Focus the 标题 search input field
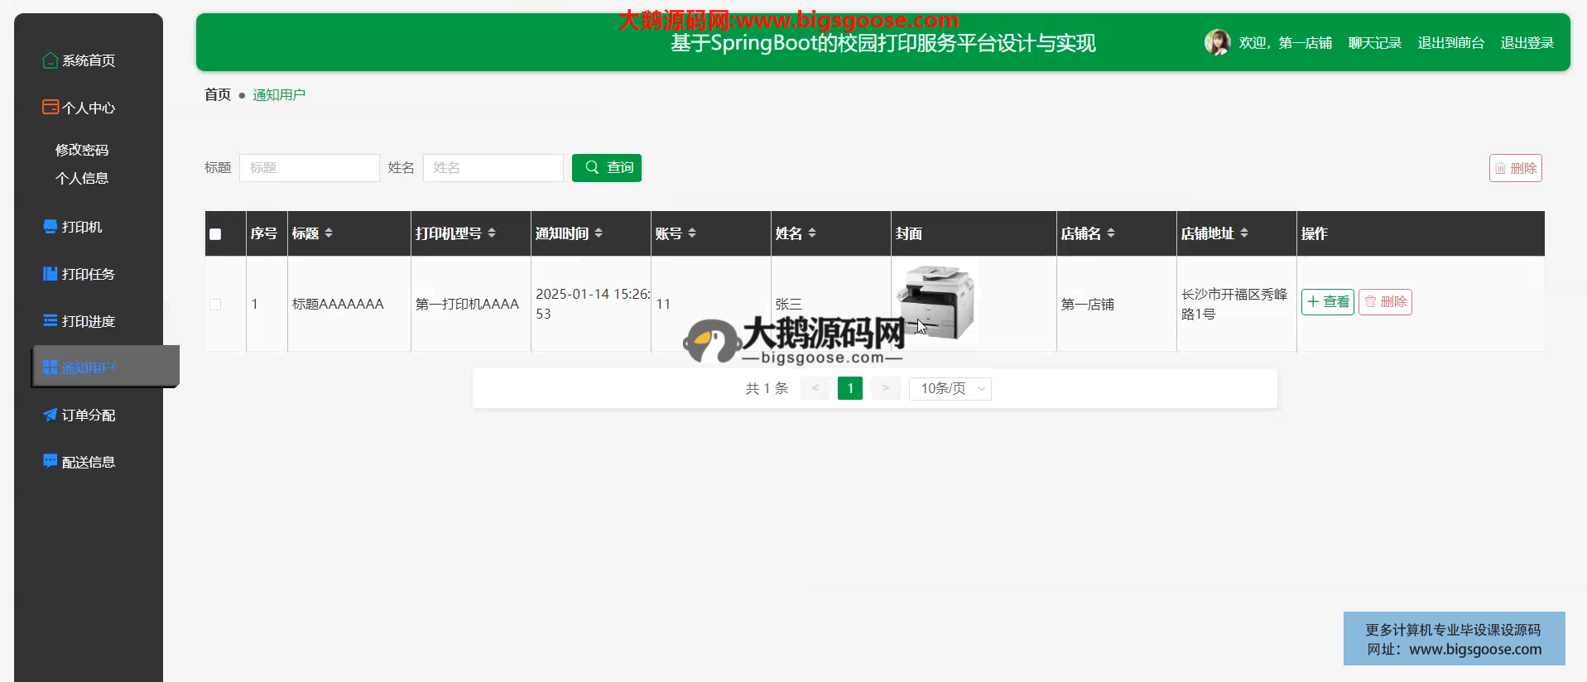This screenshot has width=1587, height=682. [309, 168]
